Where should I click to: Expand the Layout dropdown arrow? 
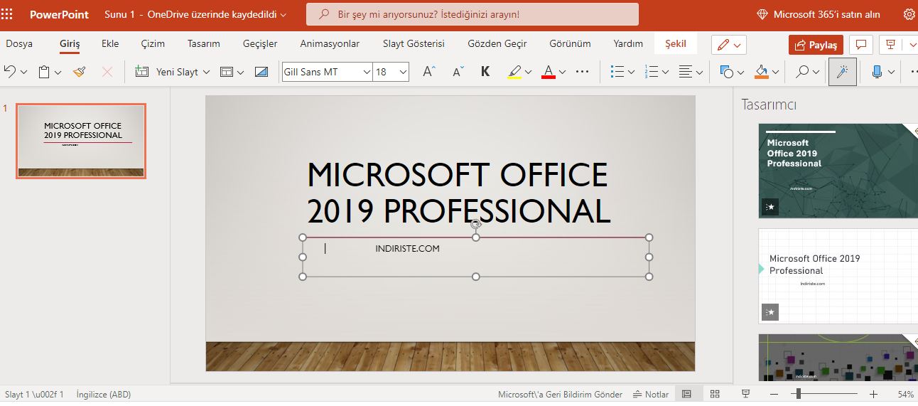tap(241, 72)
